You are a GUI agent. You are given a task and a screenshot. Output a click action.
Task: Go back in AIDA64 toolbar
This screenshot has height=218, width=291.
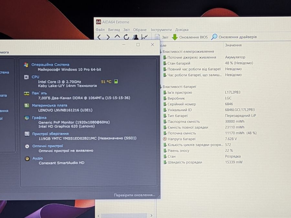99,37
